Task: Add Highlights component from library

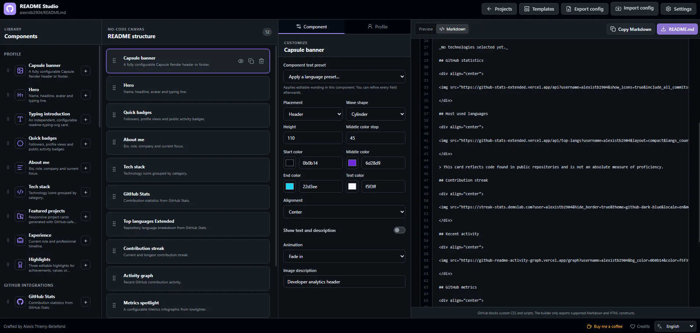Action: click(86, 265)
